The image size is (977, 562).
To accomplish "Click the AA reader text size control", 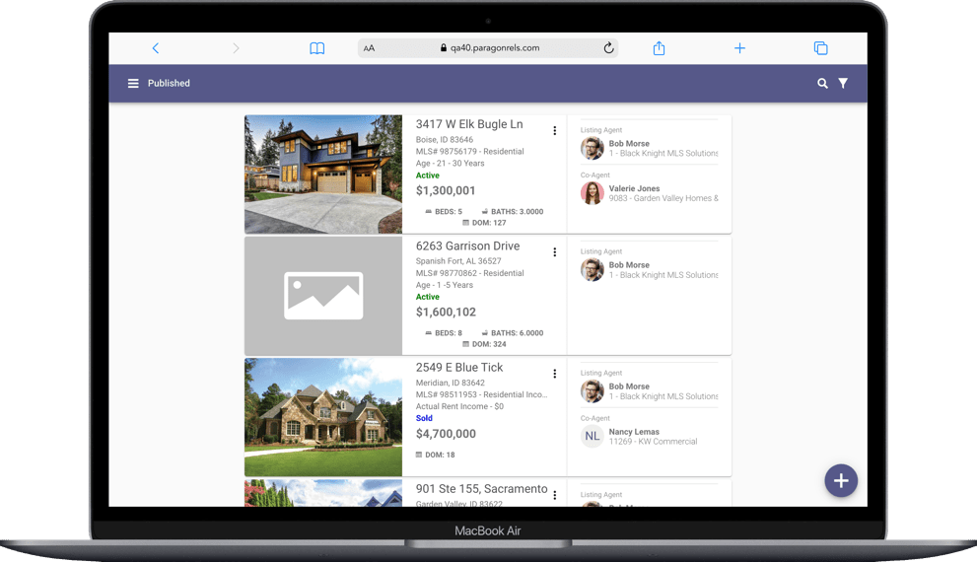I will (x=369, y=48).
